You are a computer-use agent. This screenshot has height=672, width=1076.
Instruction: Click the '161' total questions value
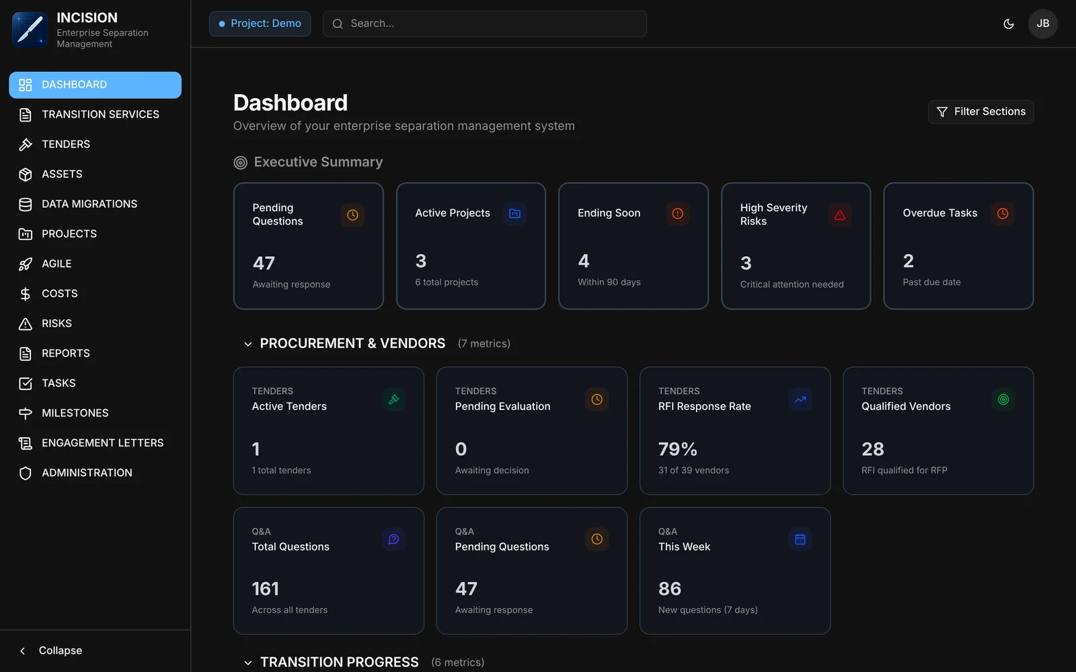click(x=266, y=589)
